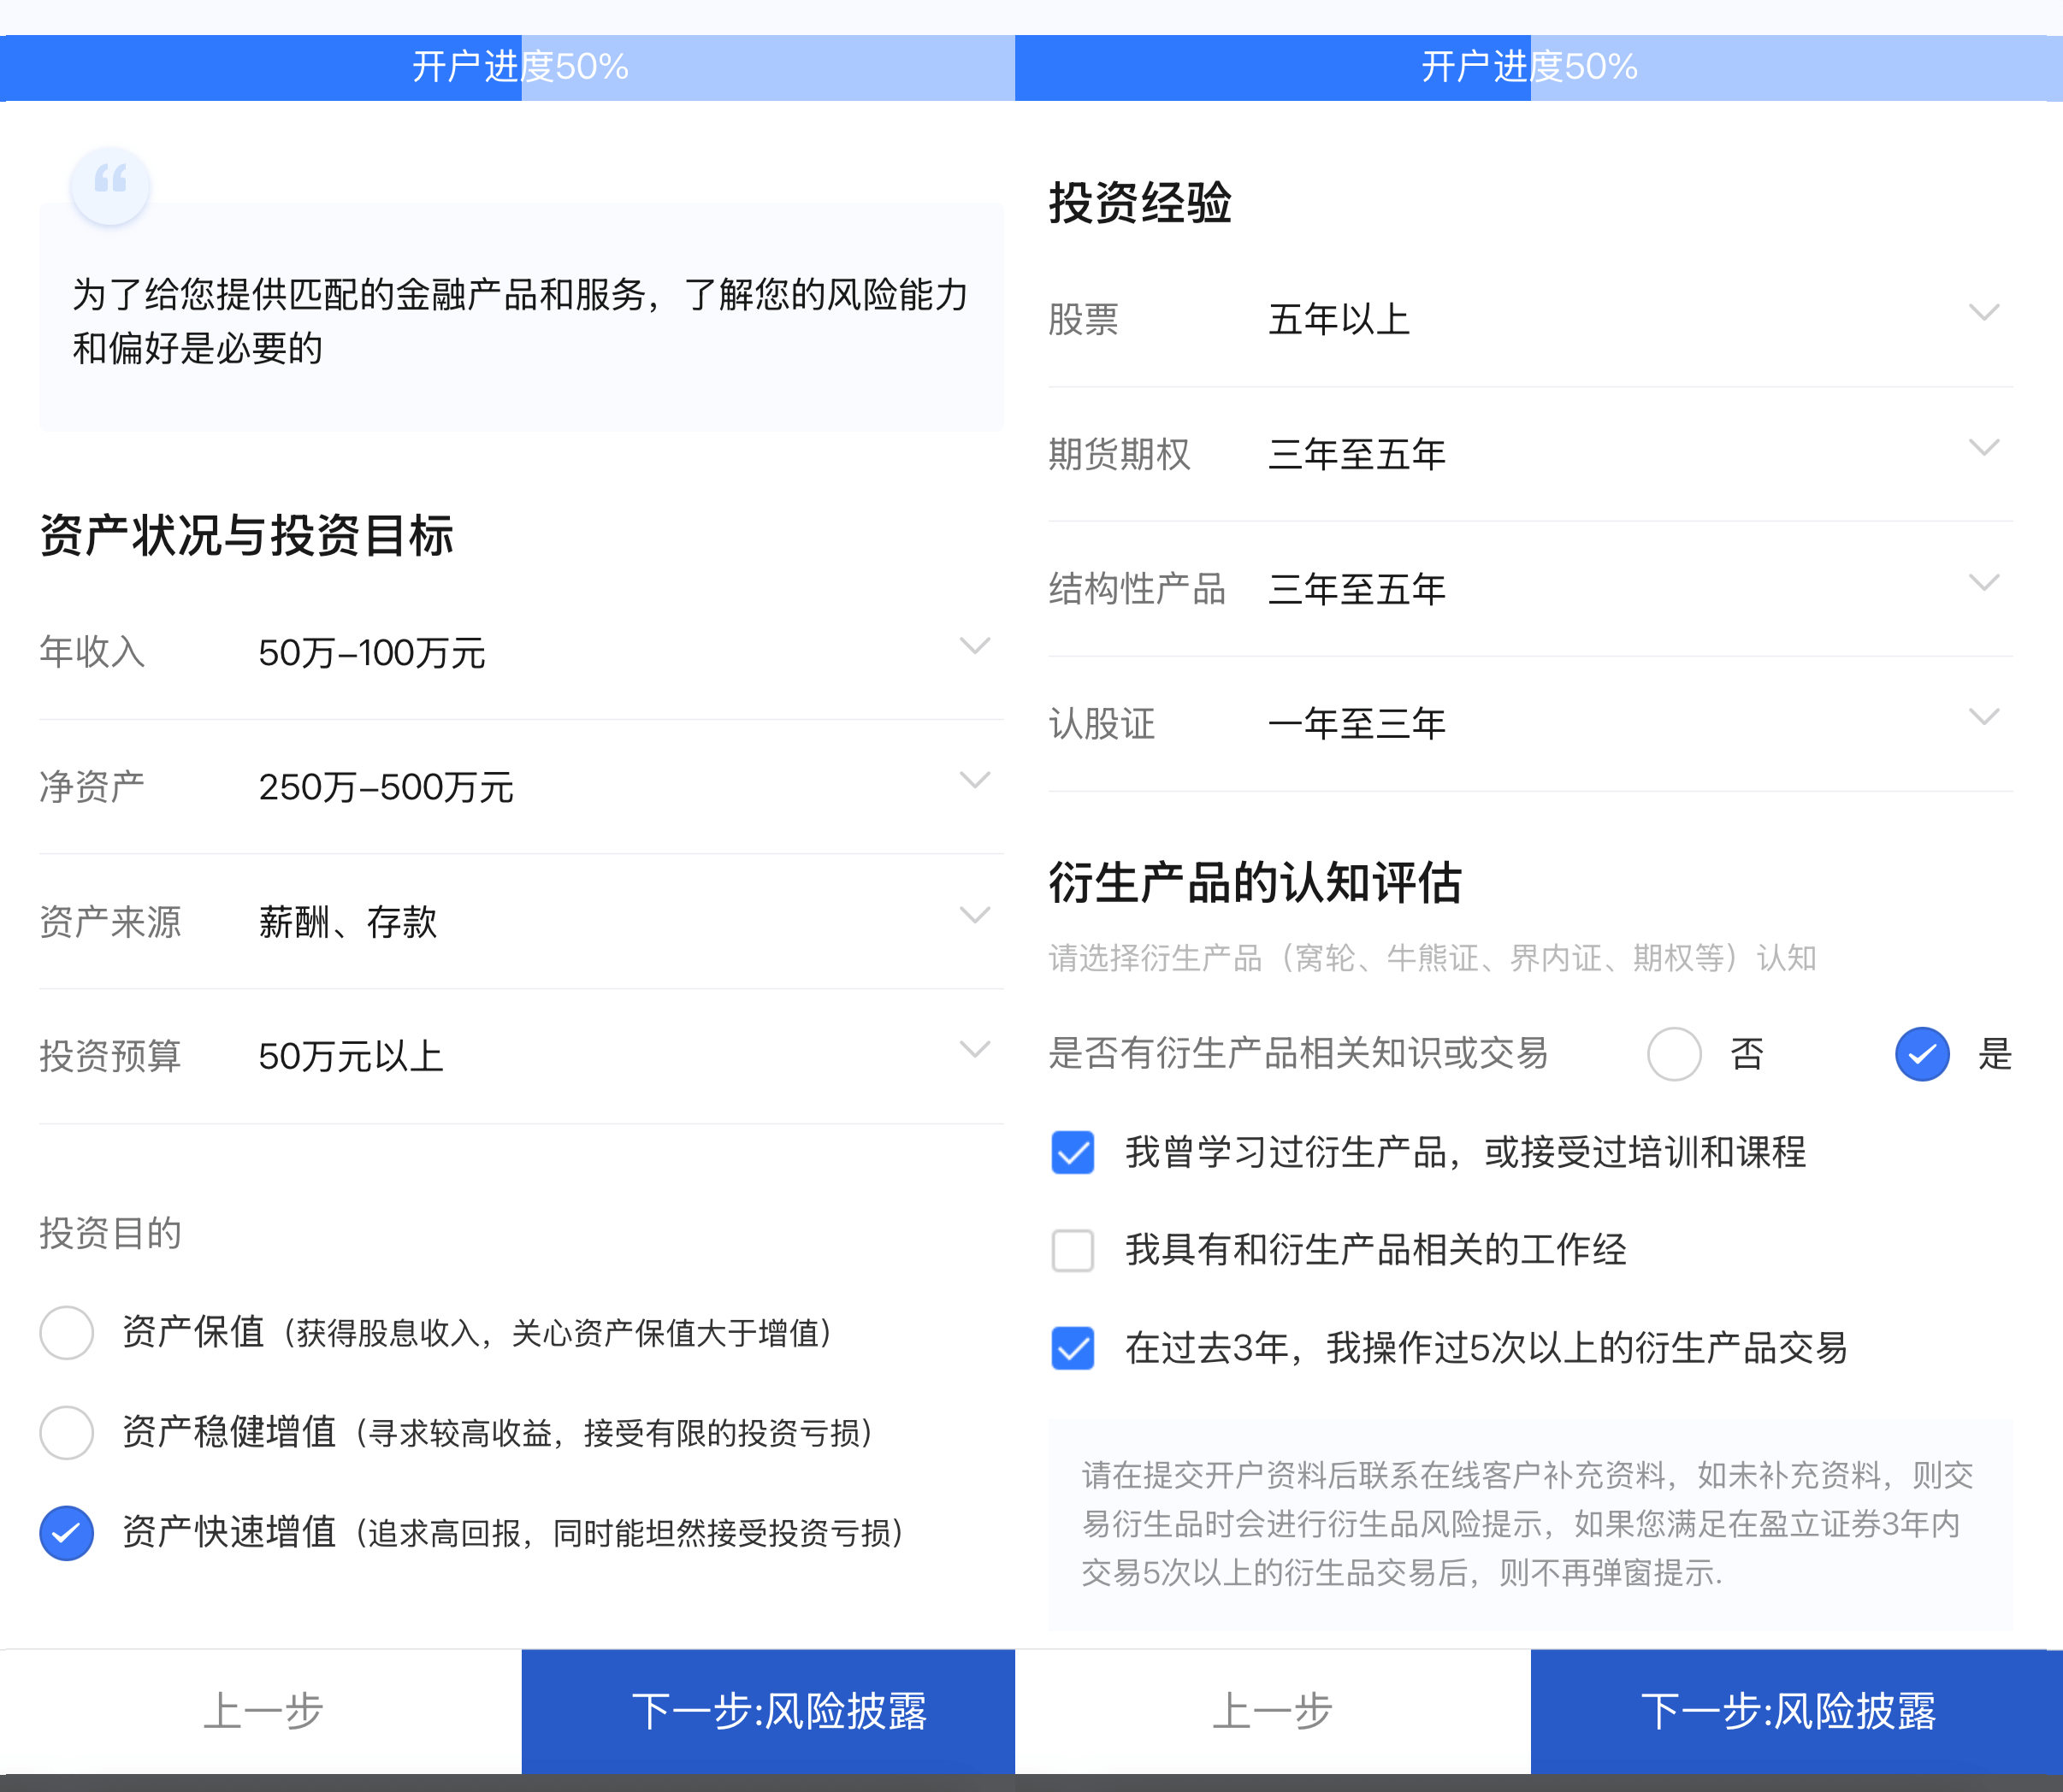Open the 净资产 dropdown arrow
This screenshot has height=1792, width=2063.
(x=974, y=780)
